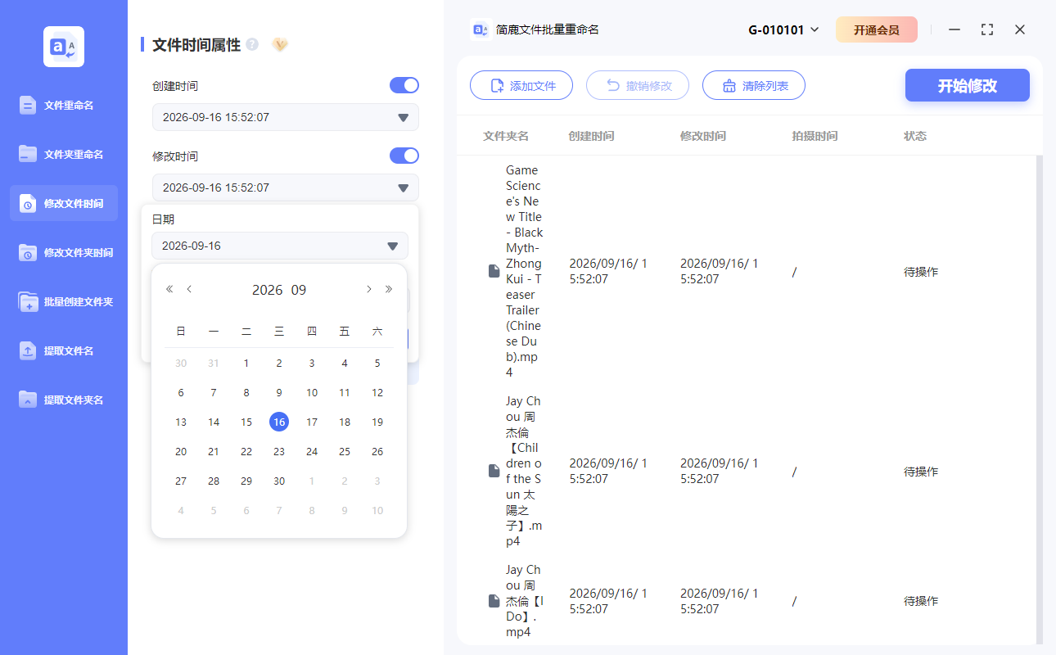Open 提取文件夹名 in the sidebar
The height and width of the screenshot is (655, 1056).
pos(64,400)
